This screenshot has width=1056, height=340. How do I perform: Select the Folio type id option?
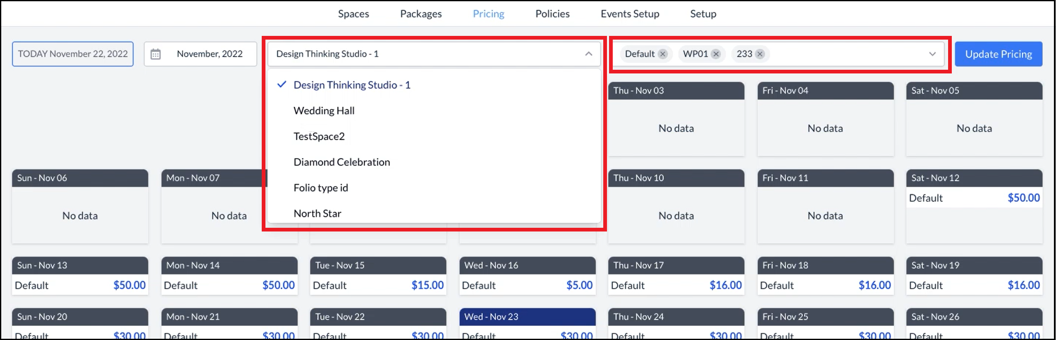320,188
